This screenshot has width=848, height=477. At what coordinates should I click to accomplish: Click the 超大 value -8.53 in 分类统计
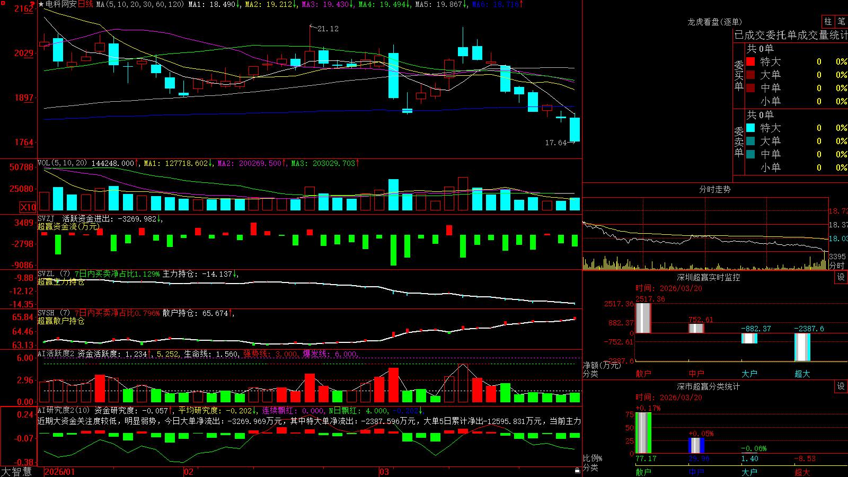805,458
